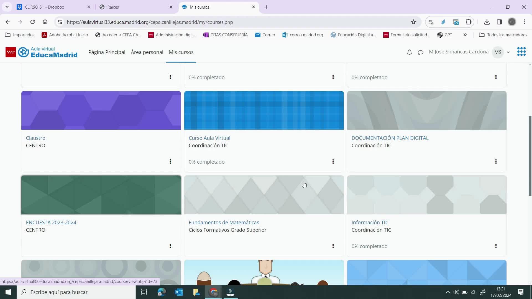Switch to the CURSO B1 - Dropbox tab
The image size is (532, 299).
click(x=44, y=7)
